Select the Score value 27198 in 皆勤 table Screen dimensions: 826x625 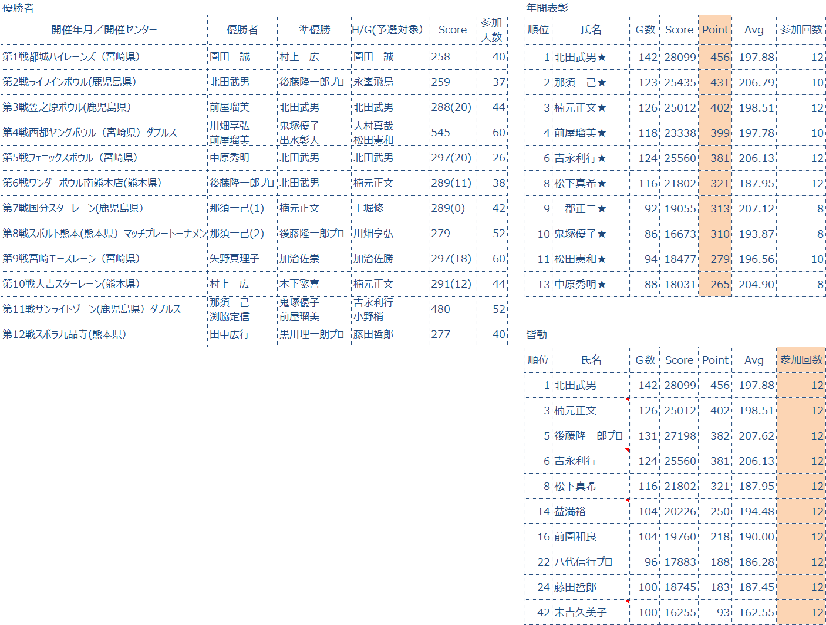tap(680, 436)
